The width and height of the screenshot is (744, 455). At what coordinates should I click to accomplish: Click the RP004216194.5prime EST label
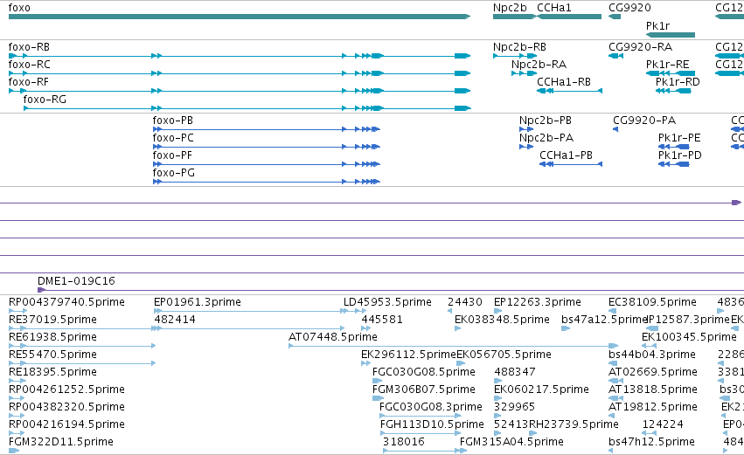click(x=67, y=424)
